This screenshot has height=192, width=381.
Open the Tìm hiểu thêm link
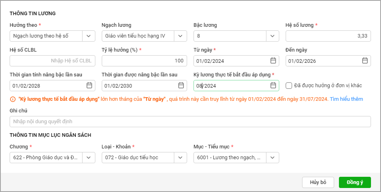coord(346,99)
